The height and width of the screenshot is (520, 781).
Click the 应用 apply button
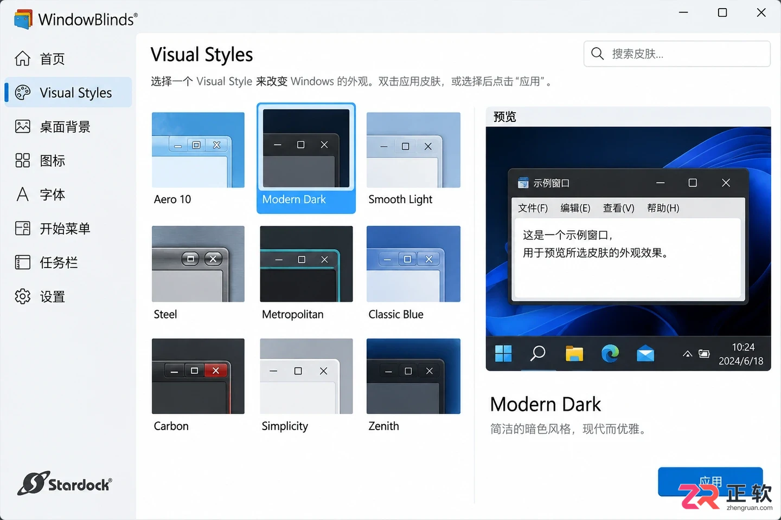pyautogui.click(x=710, y=482)
